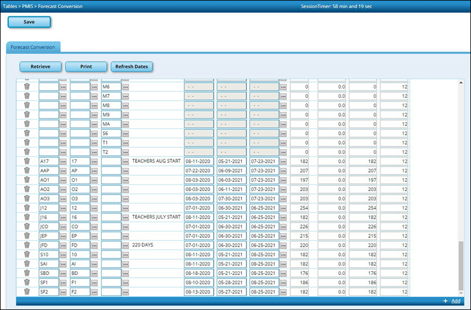Open ellipsis lookup beside JCO field

pos(63,227)
